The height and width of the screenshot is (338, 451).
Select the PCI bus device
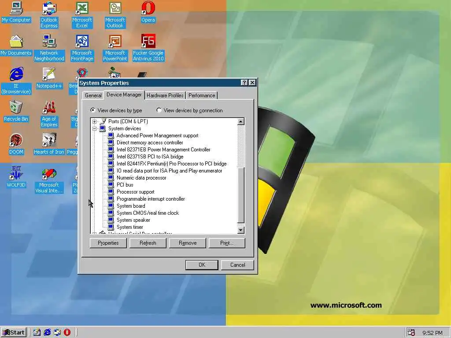click(x=125, y=185)
